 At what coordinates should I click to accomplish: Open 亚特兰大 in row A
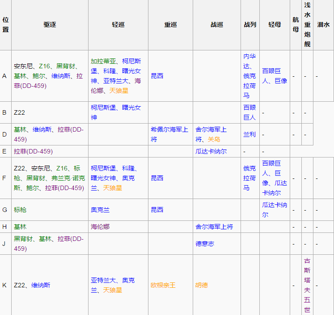pyautogui.click(x=116, y=81)
